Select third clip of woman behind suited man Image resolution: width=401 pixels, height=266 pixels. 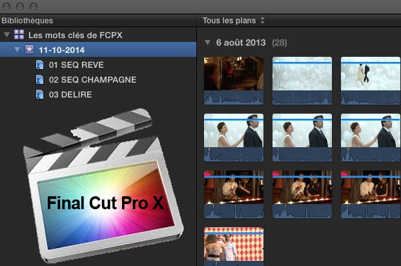tap(371, 138)
